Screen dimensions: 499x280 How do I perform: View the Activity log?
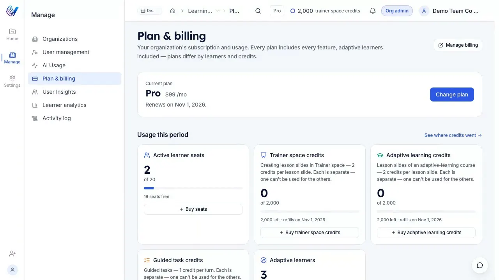coord(74,118)
